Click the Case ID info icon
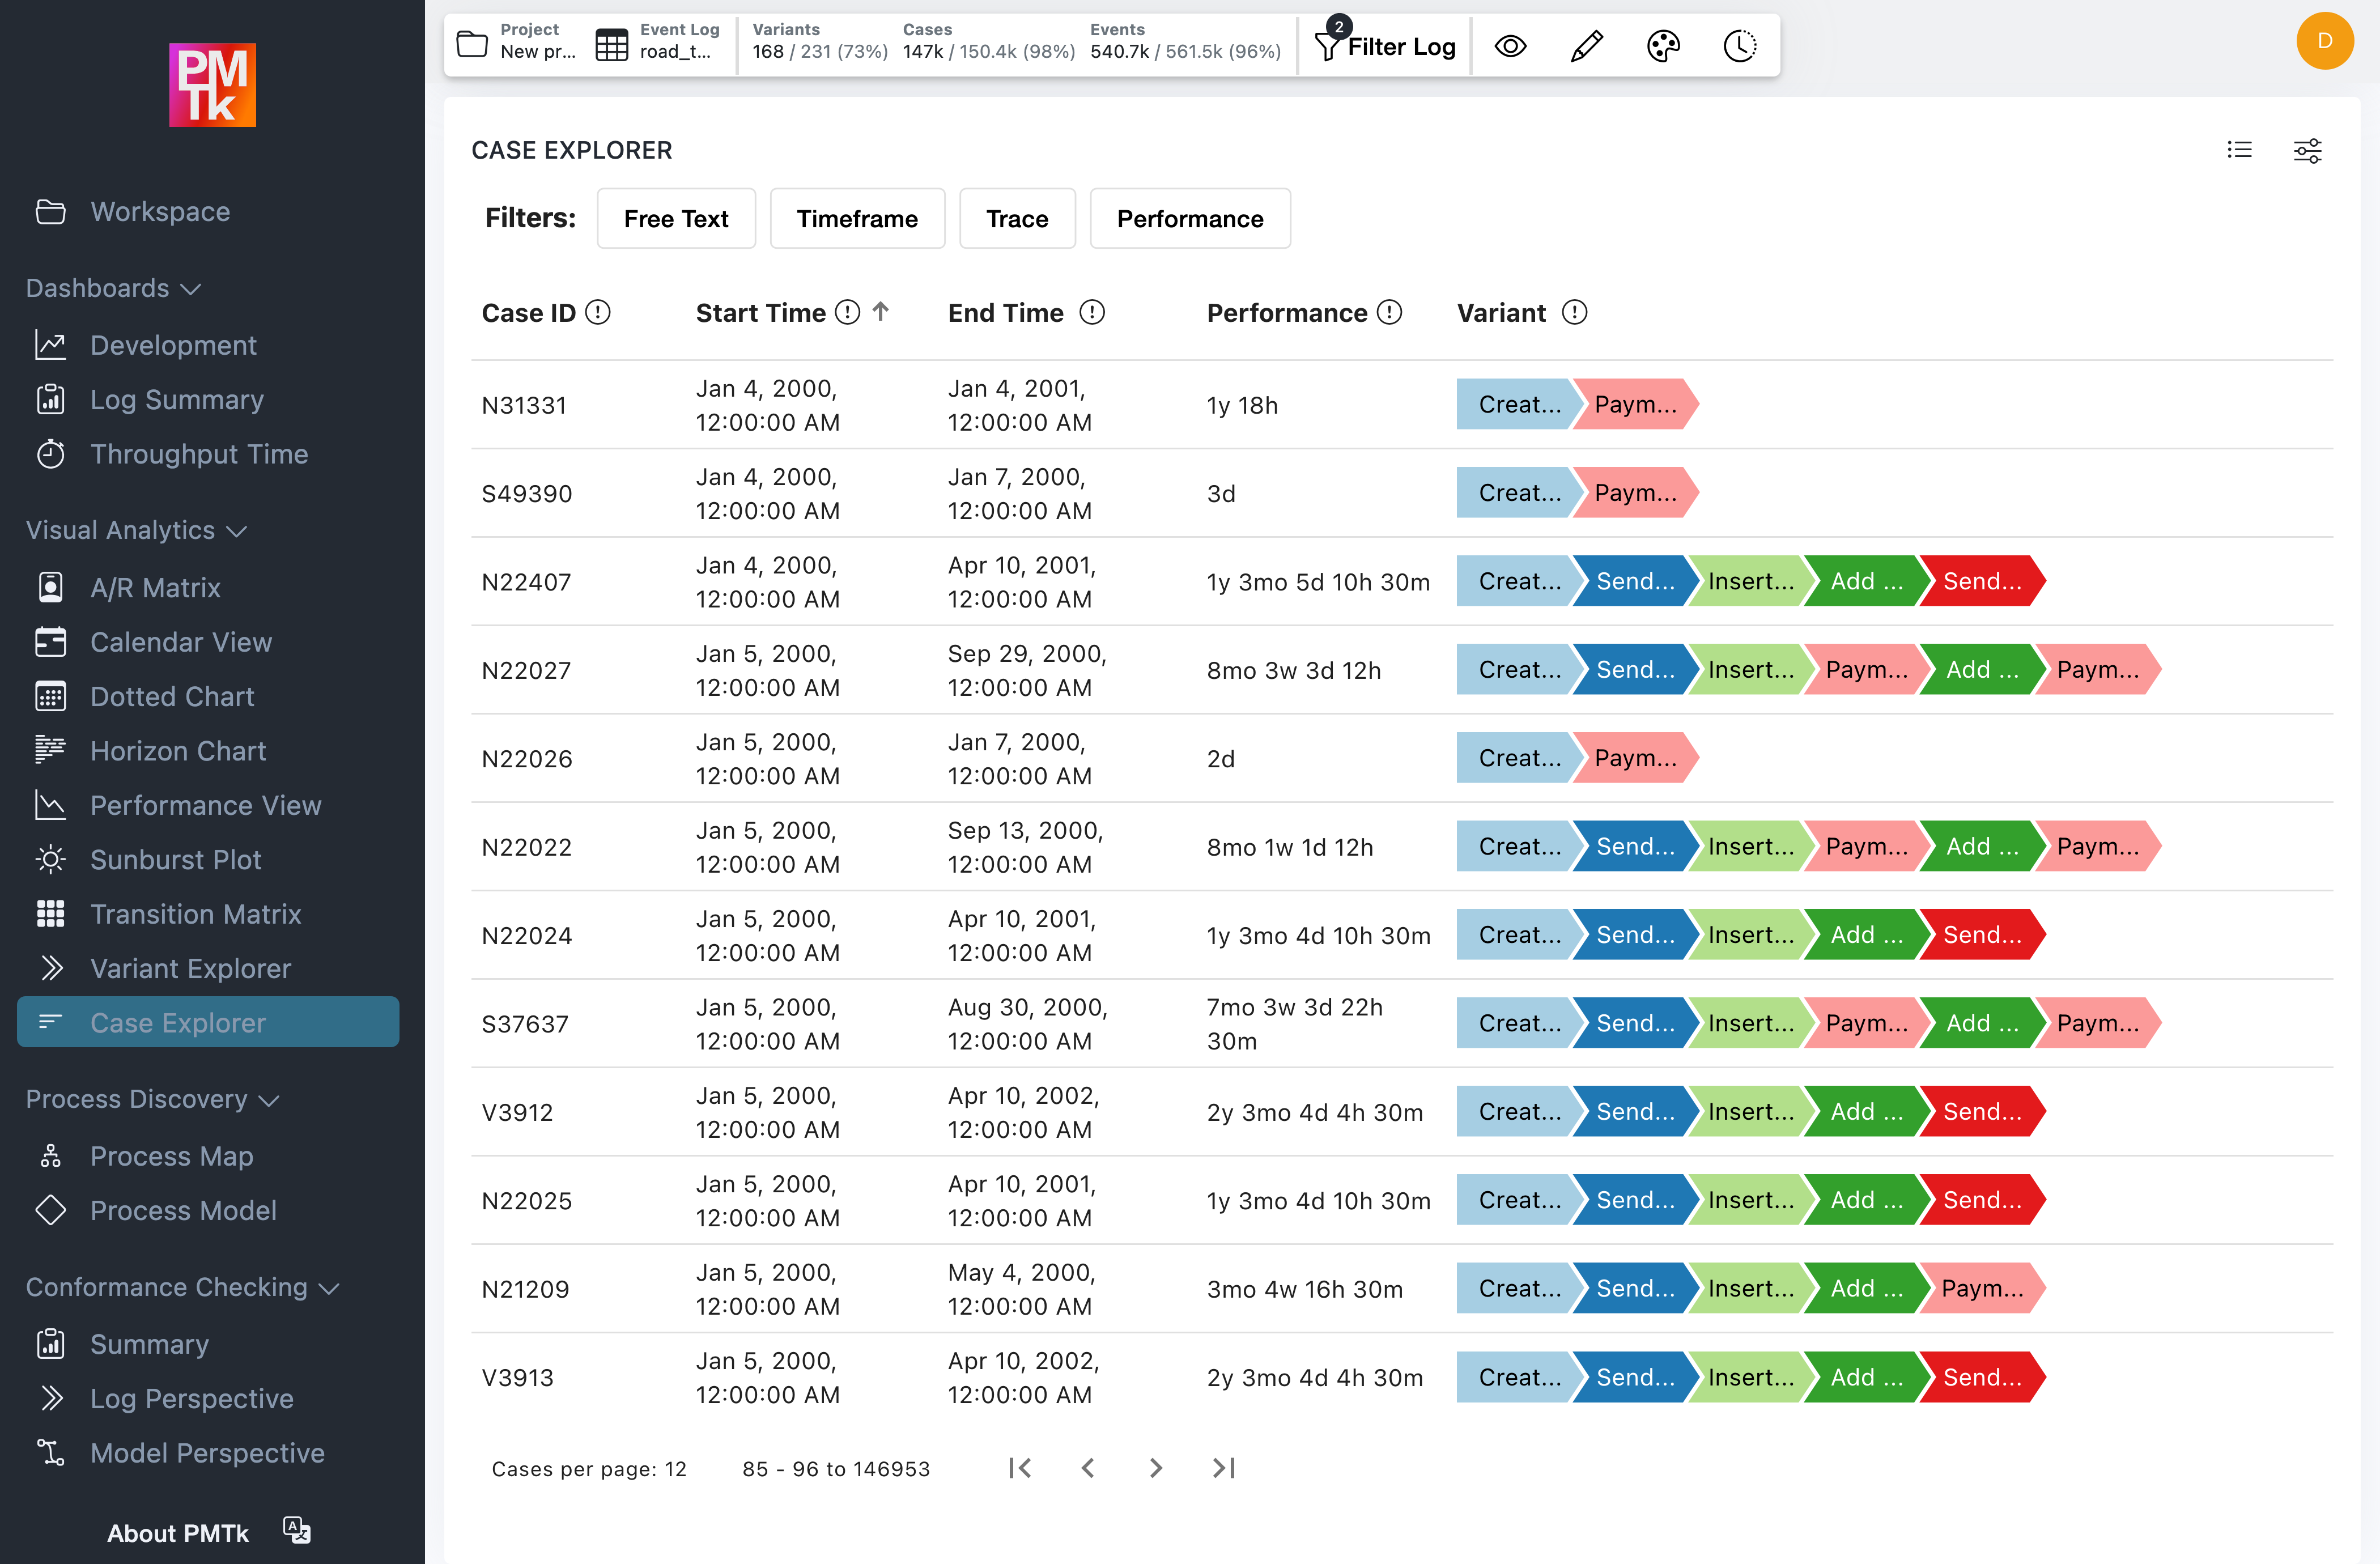The width and height of the screenshot is (2380, 1564). point(599,312)
